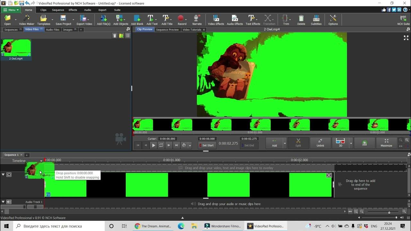The height and width of the screenshot is (231, 411).
Task: Switch to the Sequence ribbon tab
Action: point(58,10)
